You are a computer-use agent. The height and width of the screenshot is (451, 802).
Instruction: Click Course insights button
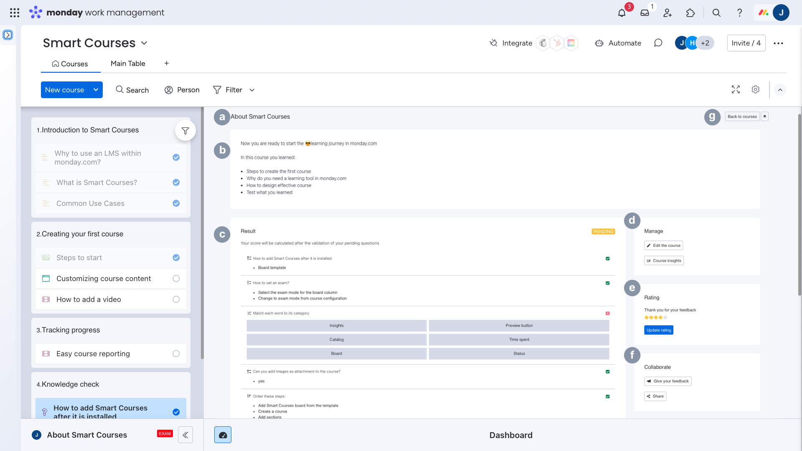click(x=664, y=261)
